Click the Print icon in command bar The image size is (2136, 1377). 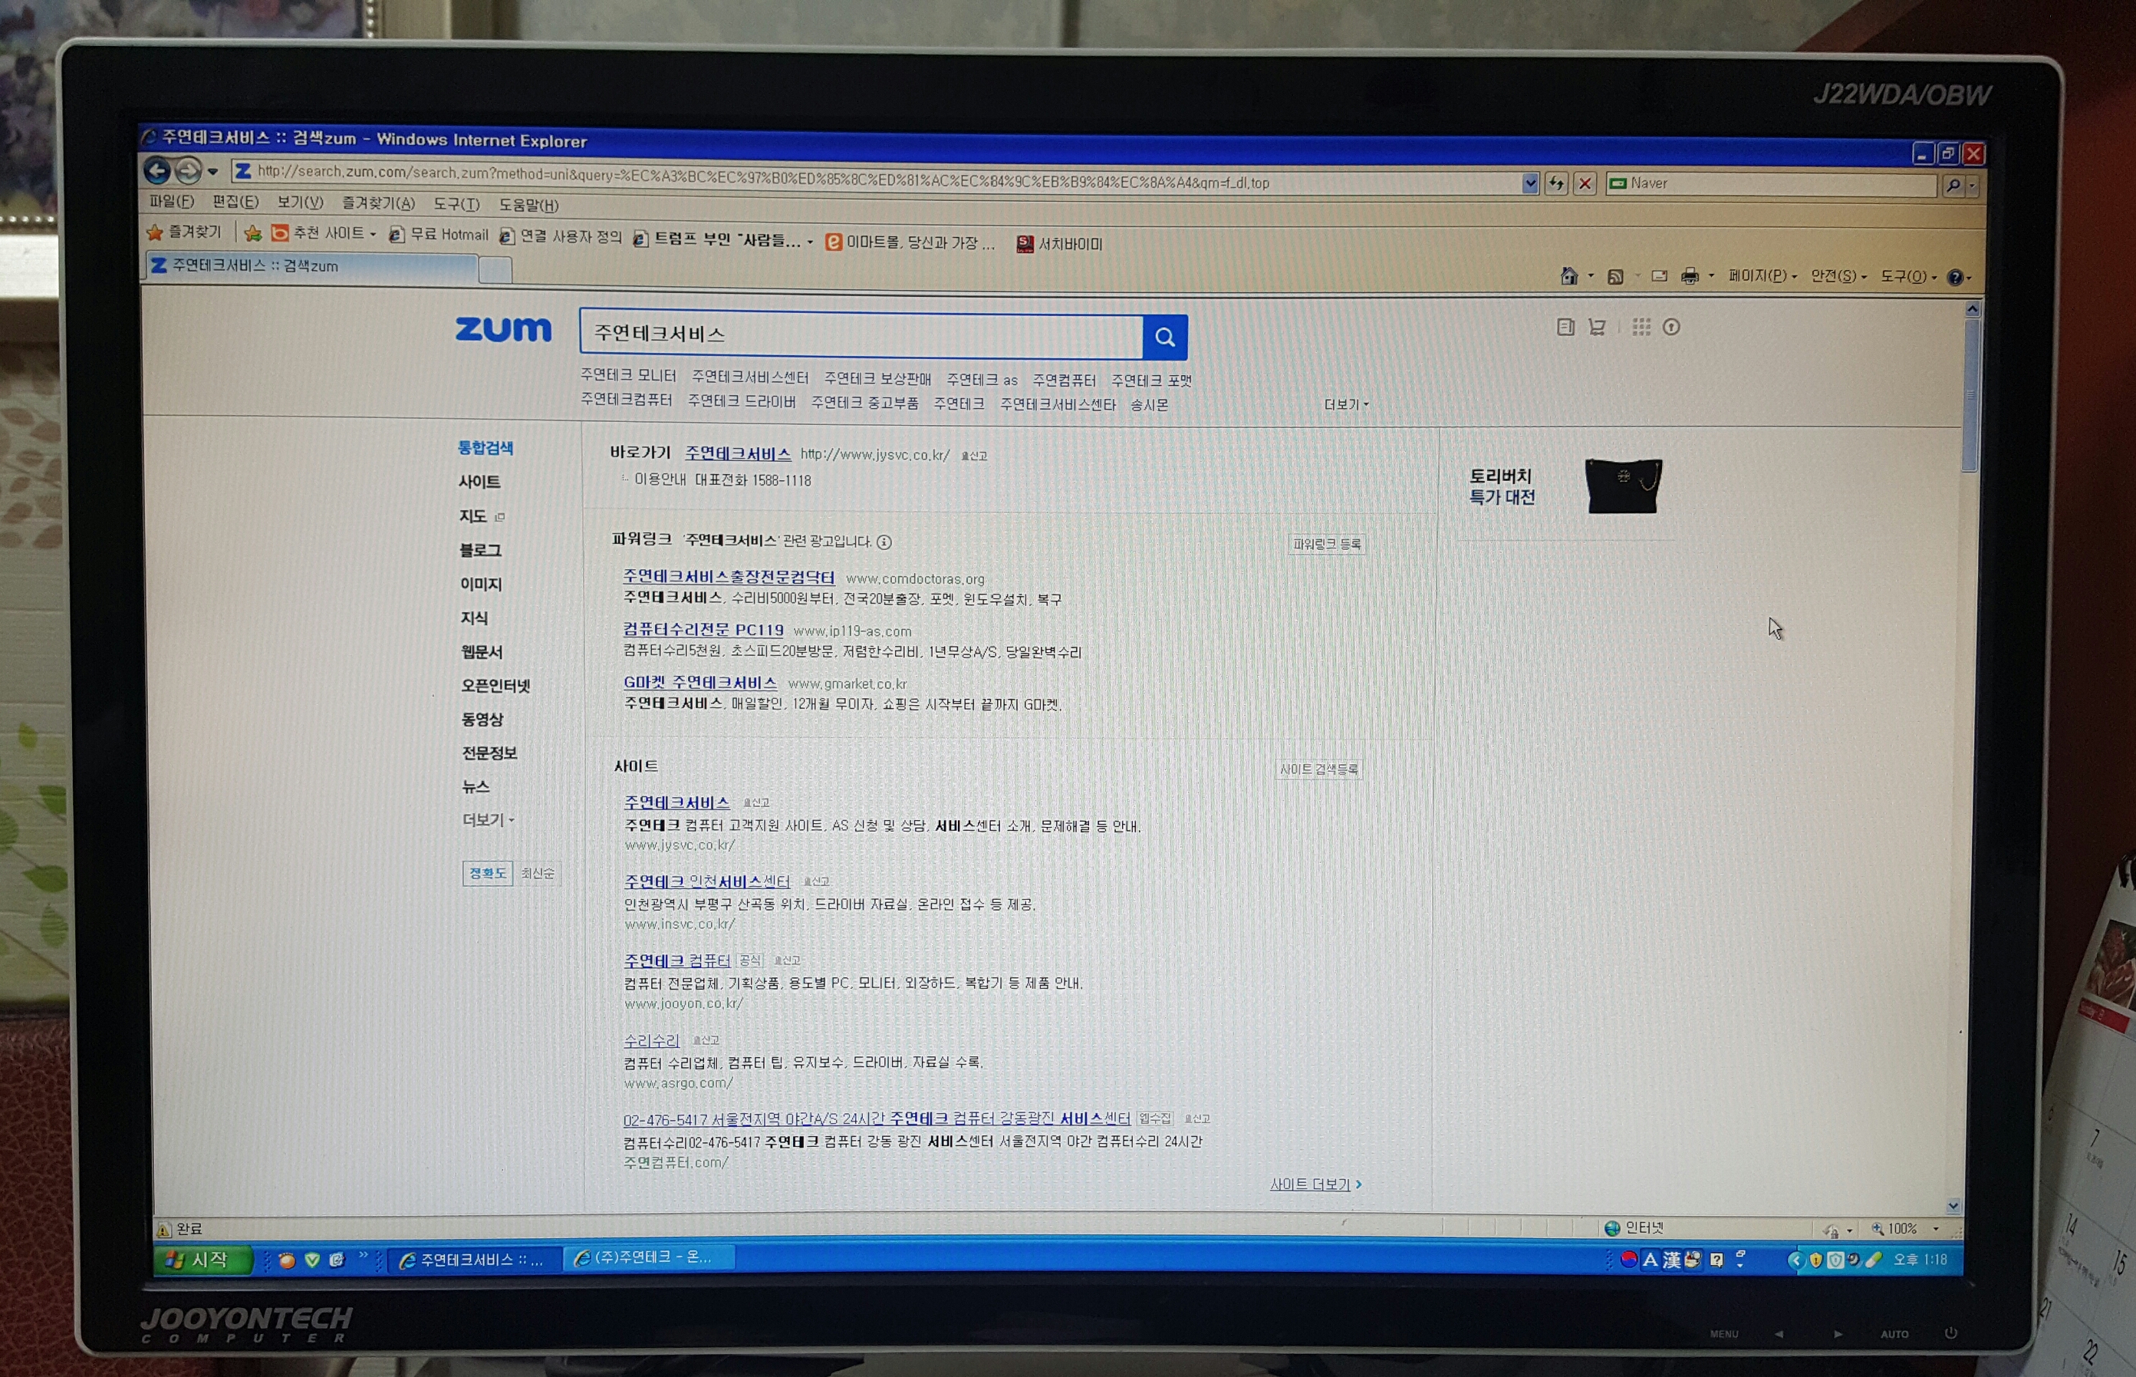pyautogui.click(x=1689, y=276)
